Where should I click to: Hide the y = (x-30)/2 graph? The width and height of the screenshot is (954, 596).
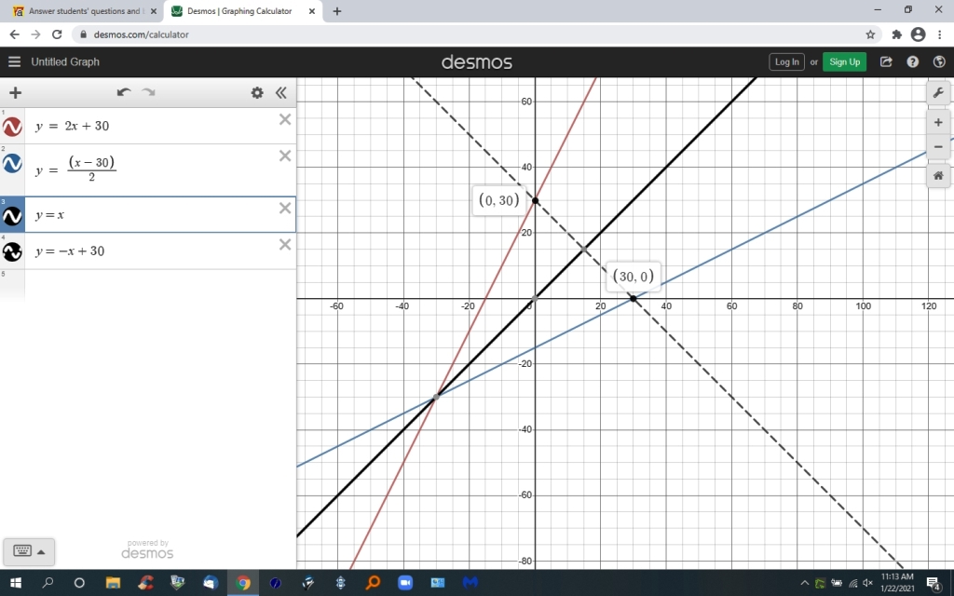point(12,163)
